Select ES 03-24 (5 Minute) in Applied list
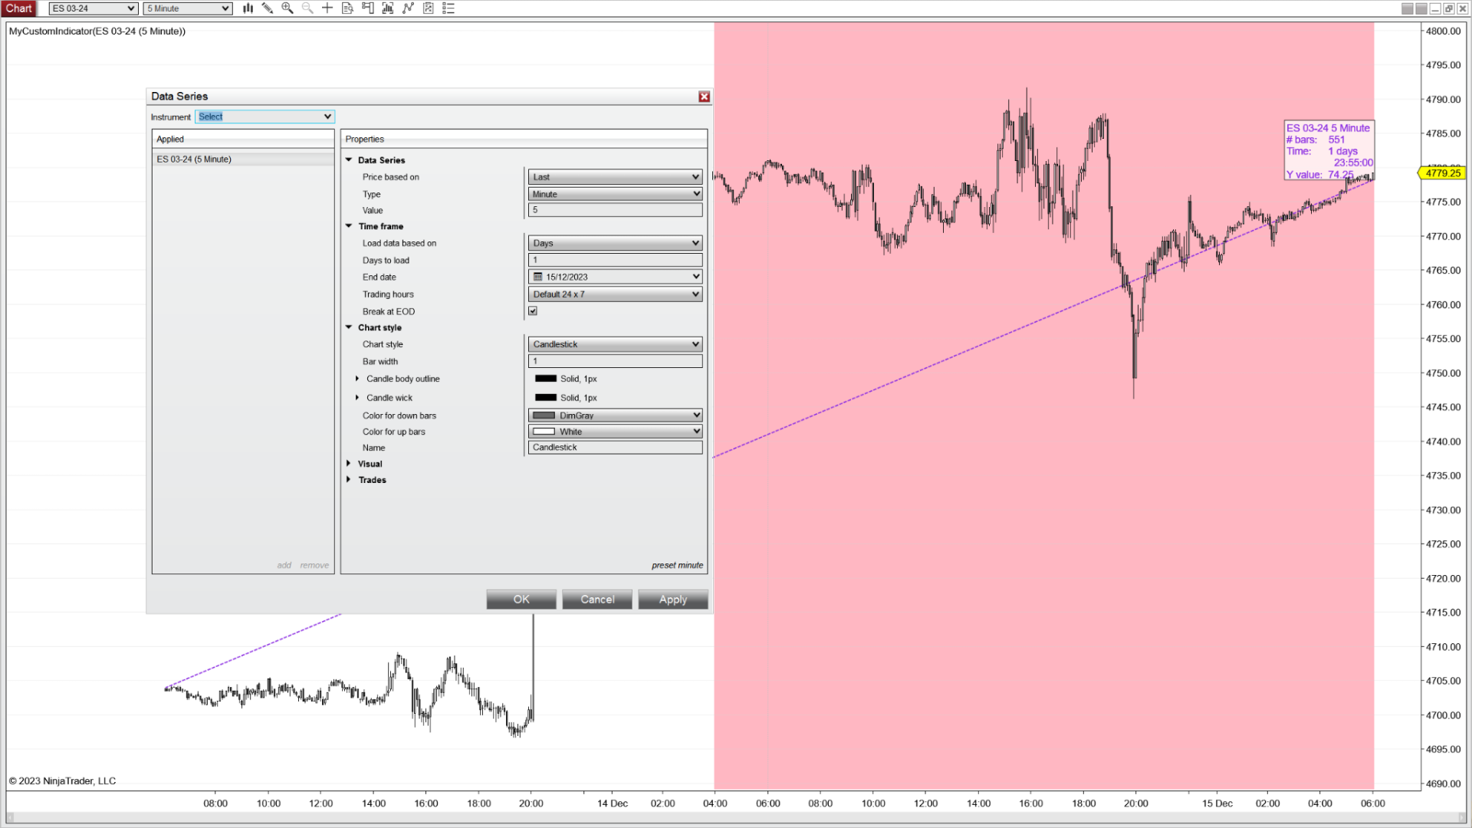This screenshot has height=828, width=1472. [x=194, y=159]
